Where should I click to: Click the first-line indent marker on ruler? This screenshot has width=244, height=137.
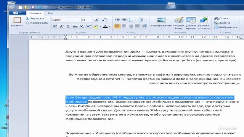tap(66, 36)
